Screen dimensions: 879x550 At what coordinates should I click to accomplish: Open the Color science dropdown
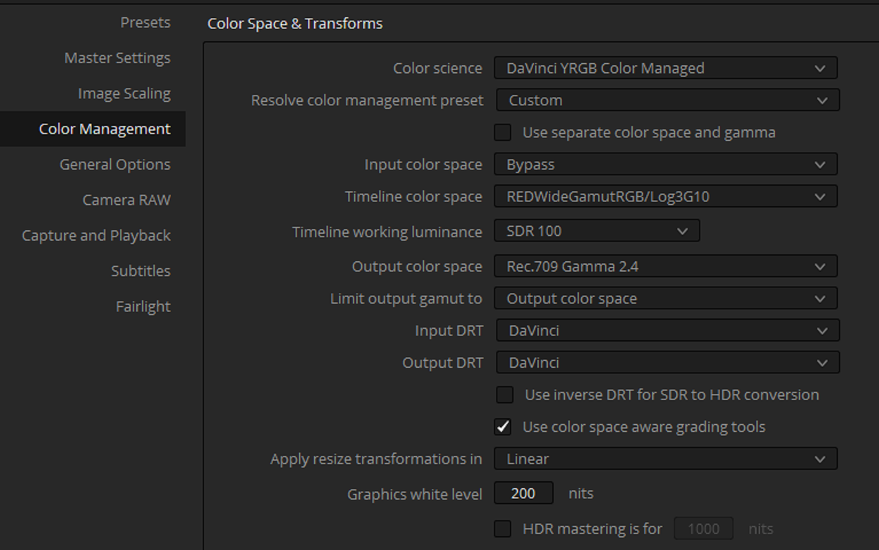click(666, 68)
